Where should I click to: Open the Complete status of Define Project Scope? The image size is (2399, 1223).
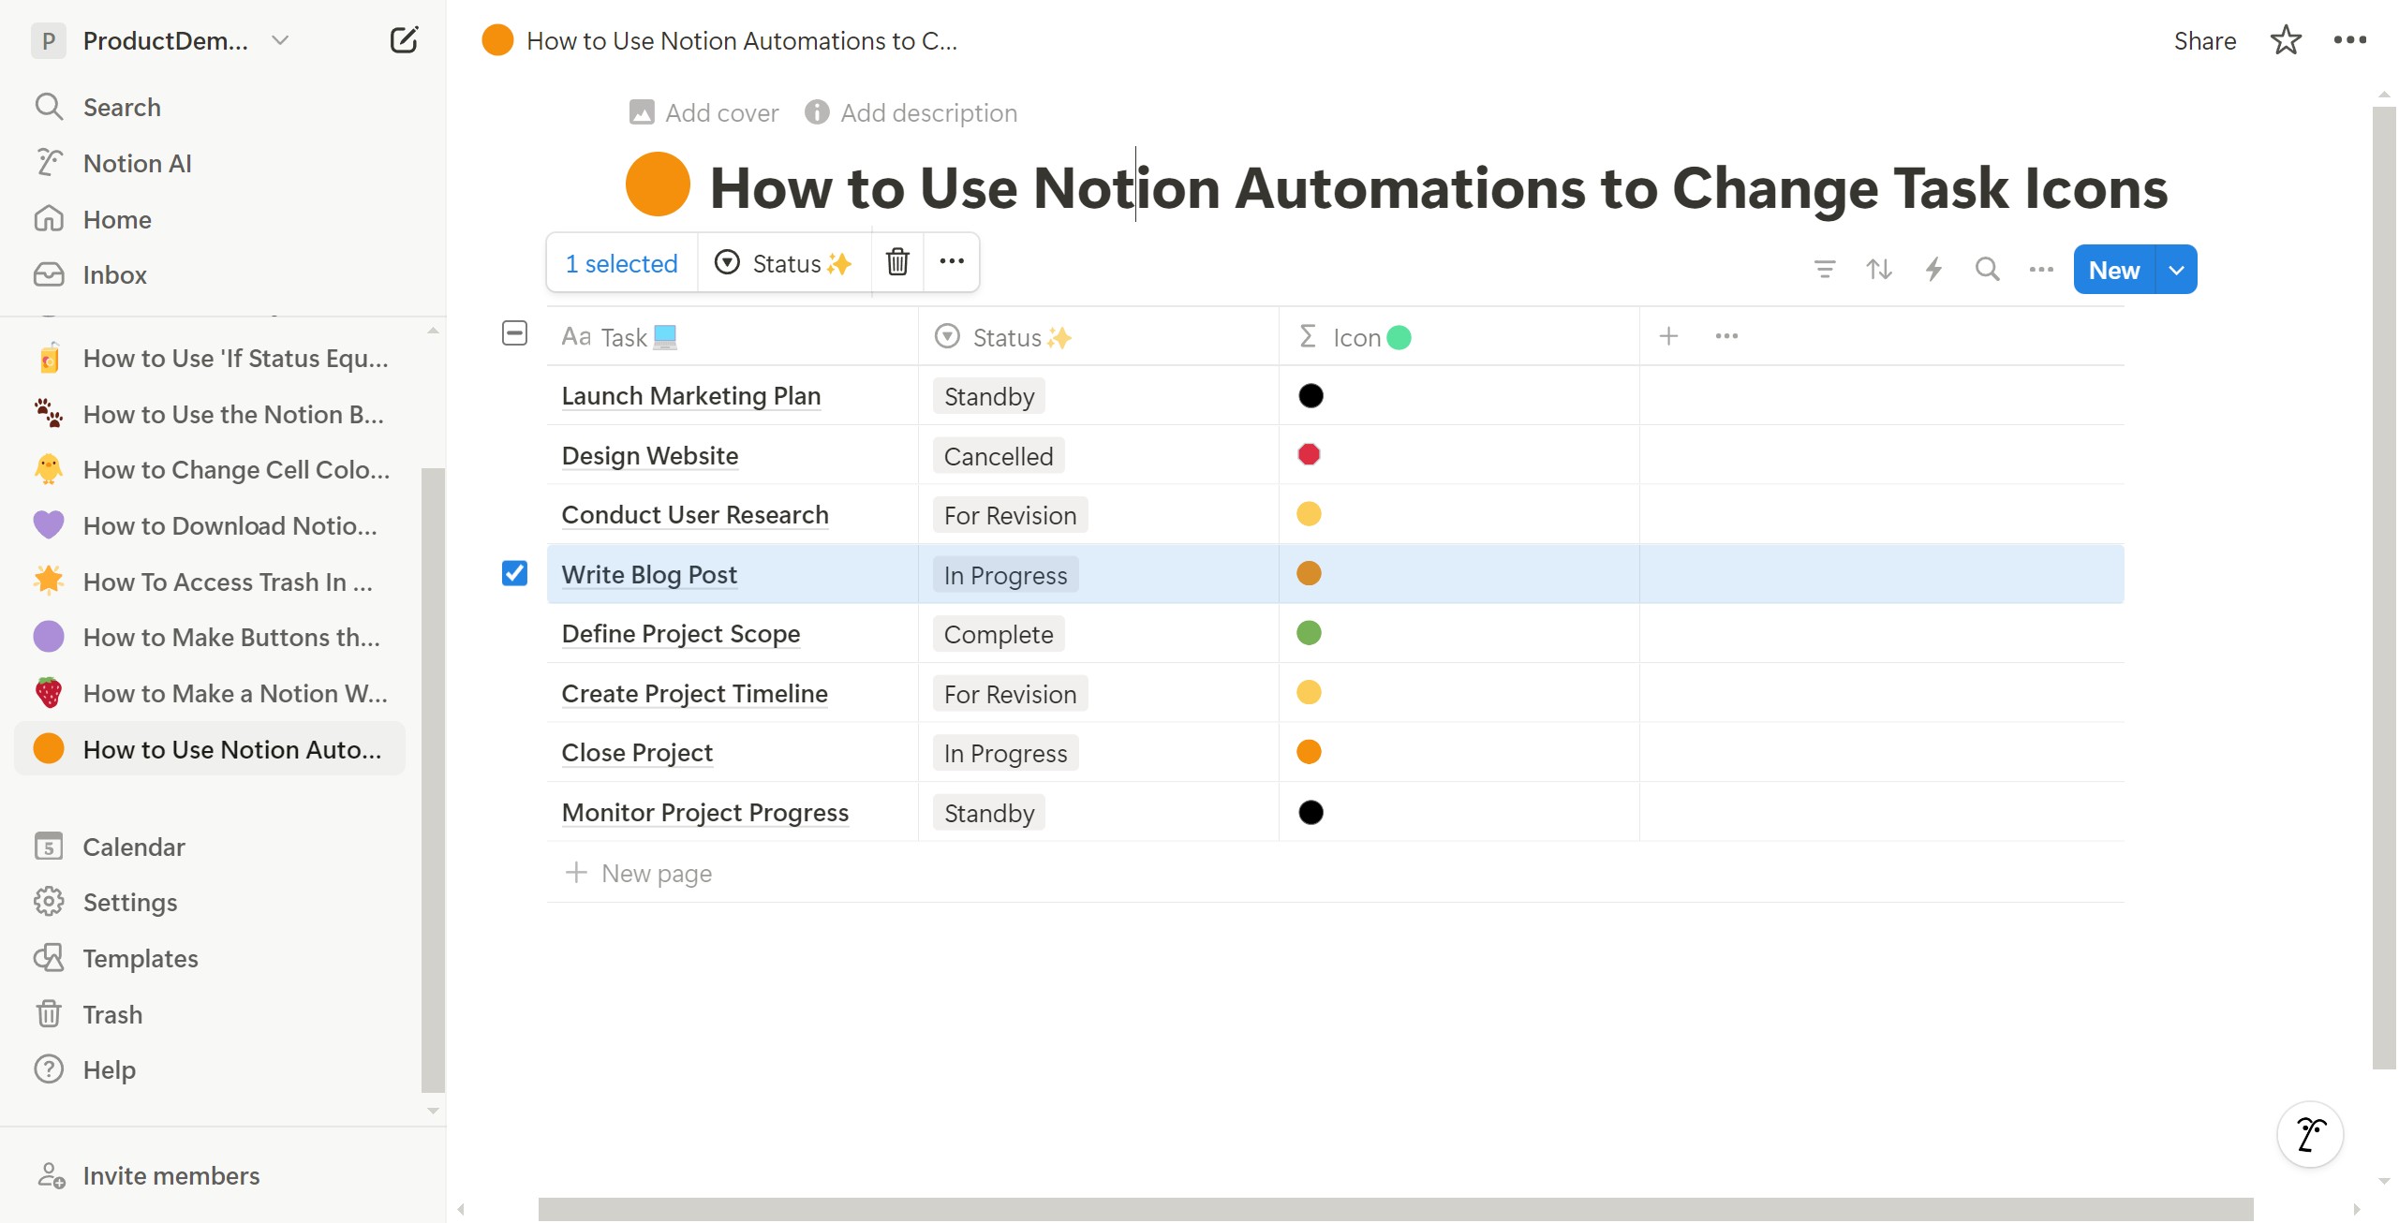(x=999, y=634)
